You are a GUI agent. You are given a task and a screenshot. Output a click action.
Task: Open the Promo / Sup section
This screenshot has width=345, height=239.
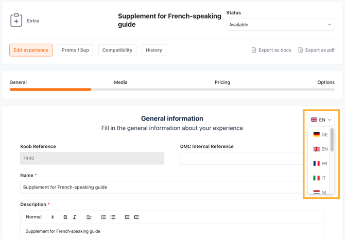coord(75,50)
